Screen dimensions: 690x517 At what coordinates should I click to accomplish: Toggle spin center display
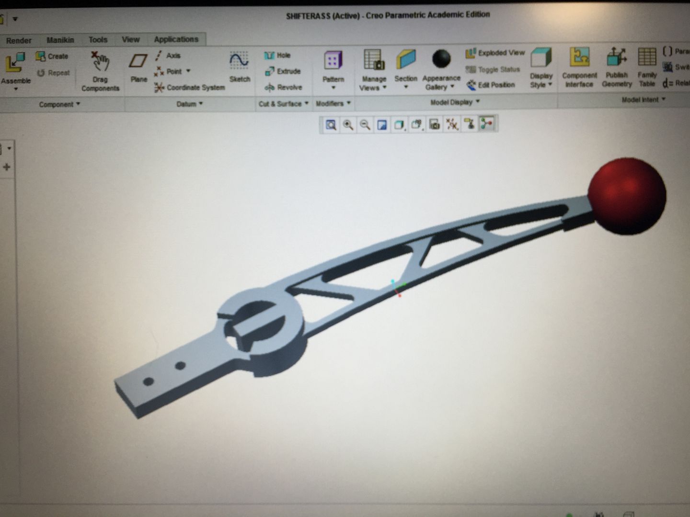486,124
